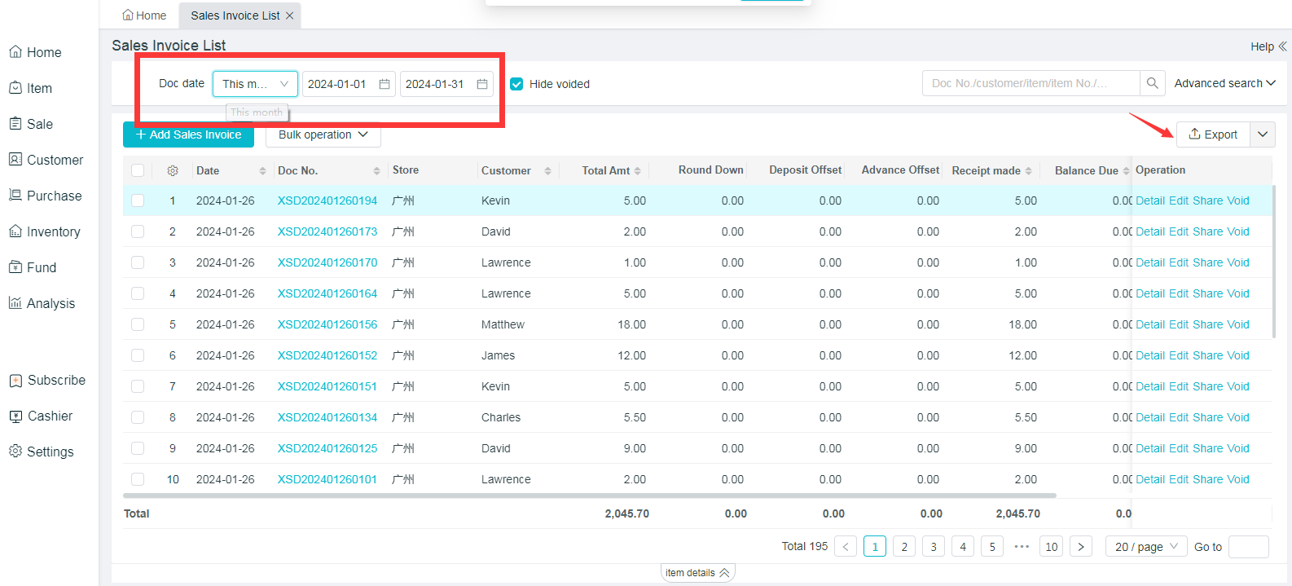Open start date calendar picker icon
1292x586 pixels.
pos(385,84)
